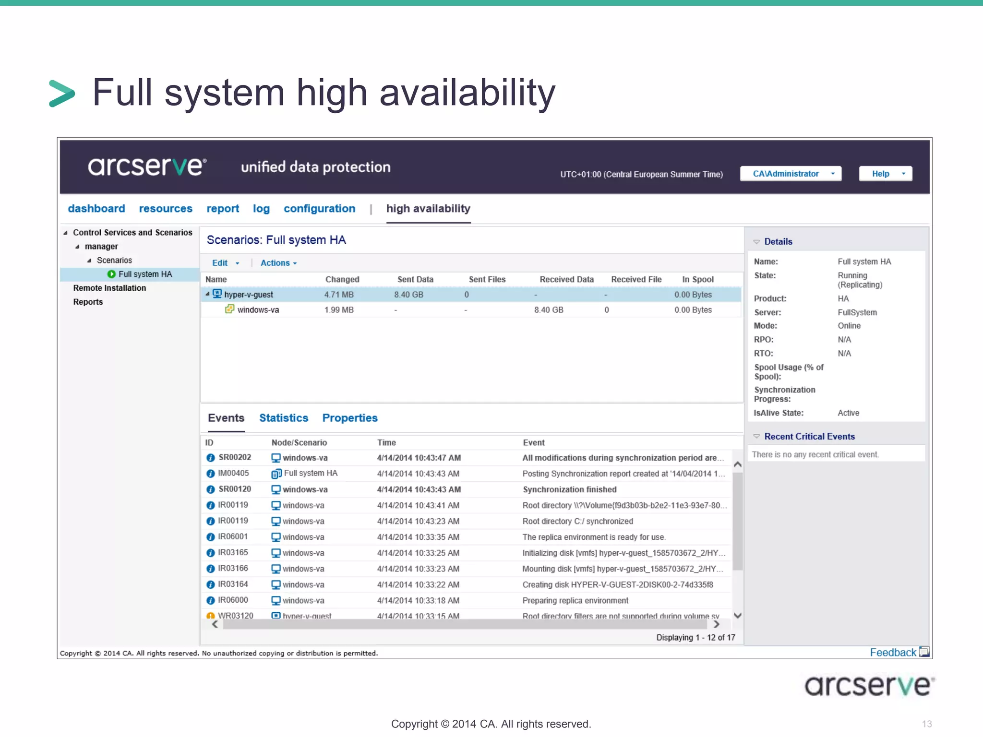Click the computer icon in the IR06001 row

coord(276,537)
